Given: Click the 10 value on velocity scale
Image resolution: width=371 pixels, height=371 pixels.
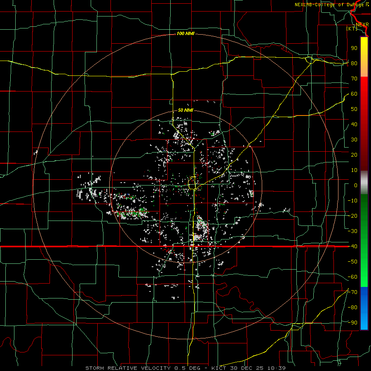Looking at the screenshot, I should pyautogui.click(x=354, y=170).
